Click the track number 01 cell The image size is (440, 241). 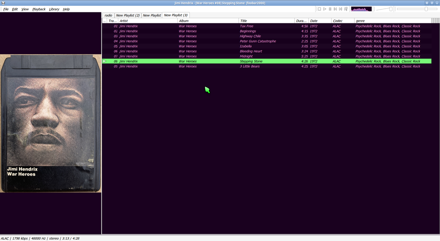pos(115,26)
